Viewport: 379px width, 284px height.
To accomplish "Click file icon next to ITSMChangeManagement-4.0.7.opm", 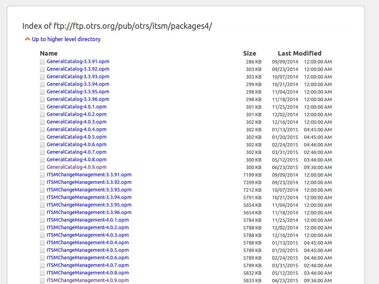I will [x=42, y=265].
